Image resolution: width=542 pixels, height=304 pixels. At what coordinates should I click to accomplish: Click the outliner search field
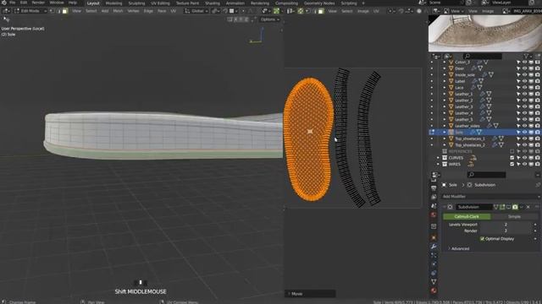pyautogui.click(x=483, y=56)
